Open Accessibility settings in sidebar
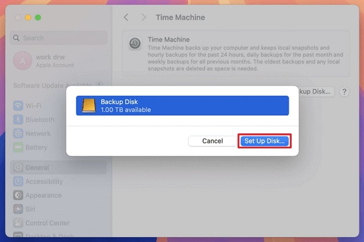The height and width of the screenshot is (242, 364). coord(59,181)
